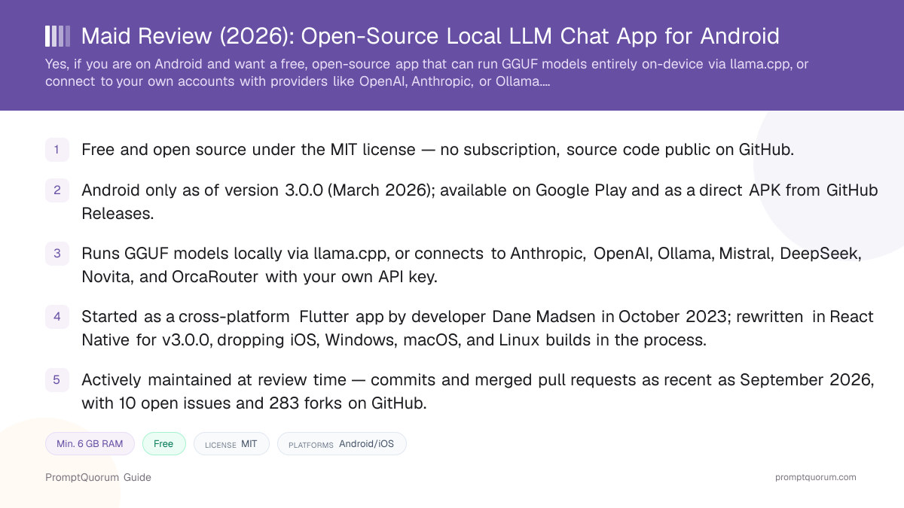Viewport: 904px width, 508px height.
Task: Select numbered badge 2
Action: 56,190
